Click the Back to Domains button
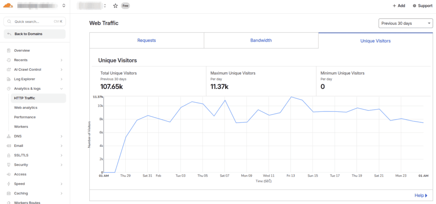436x204 pixels. pyautogui.click(x=35, y=34)
